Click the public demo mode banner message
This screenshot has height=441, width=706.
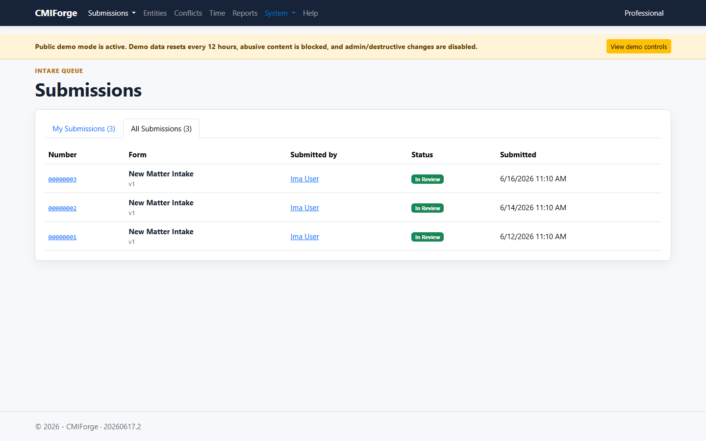(x=256, y=47)
